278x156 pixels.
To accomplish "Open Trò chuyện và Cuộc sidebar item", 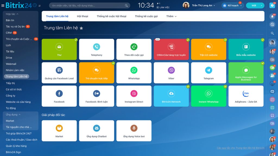I will click(x=19, y=39).
